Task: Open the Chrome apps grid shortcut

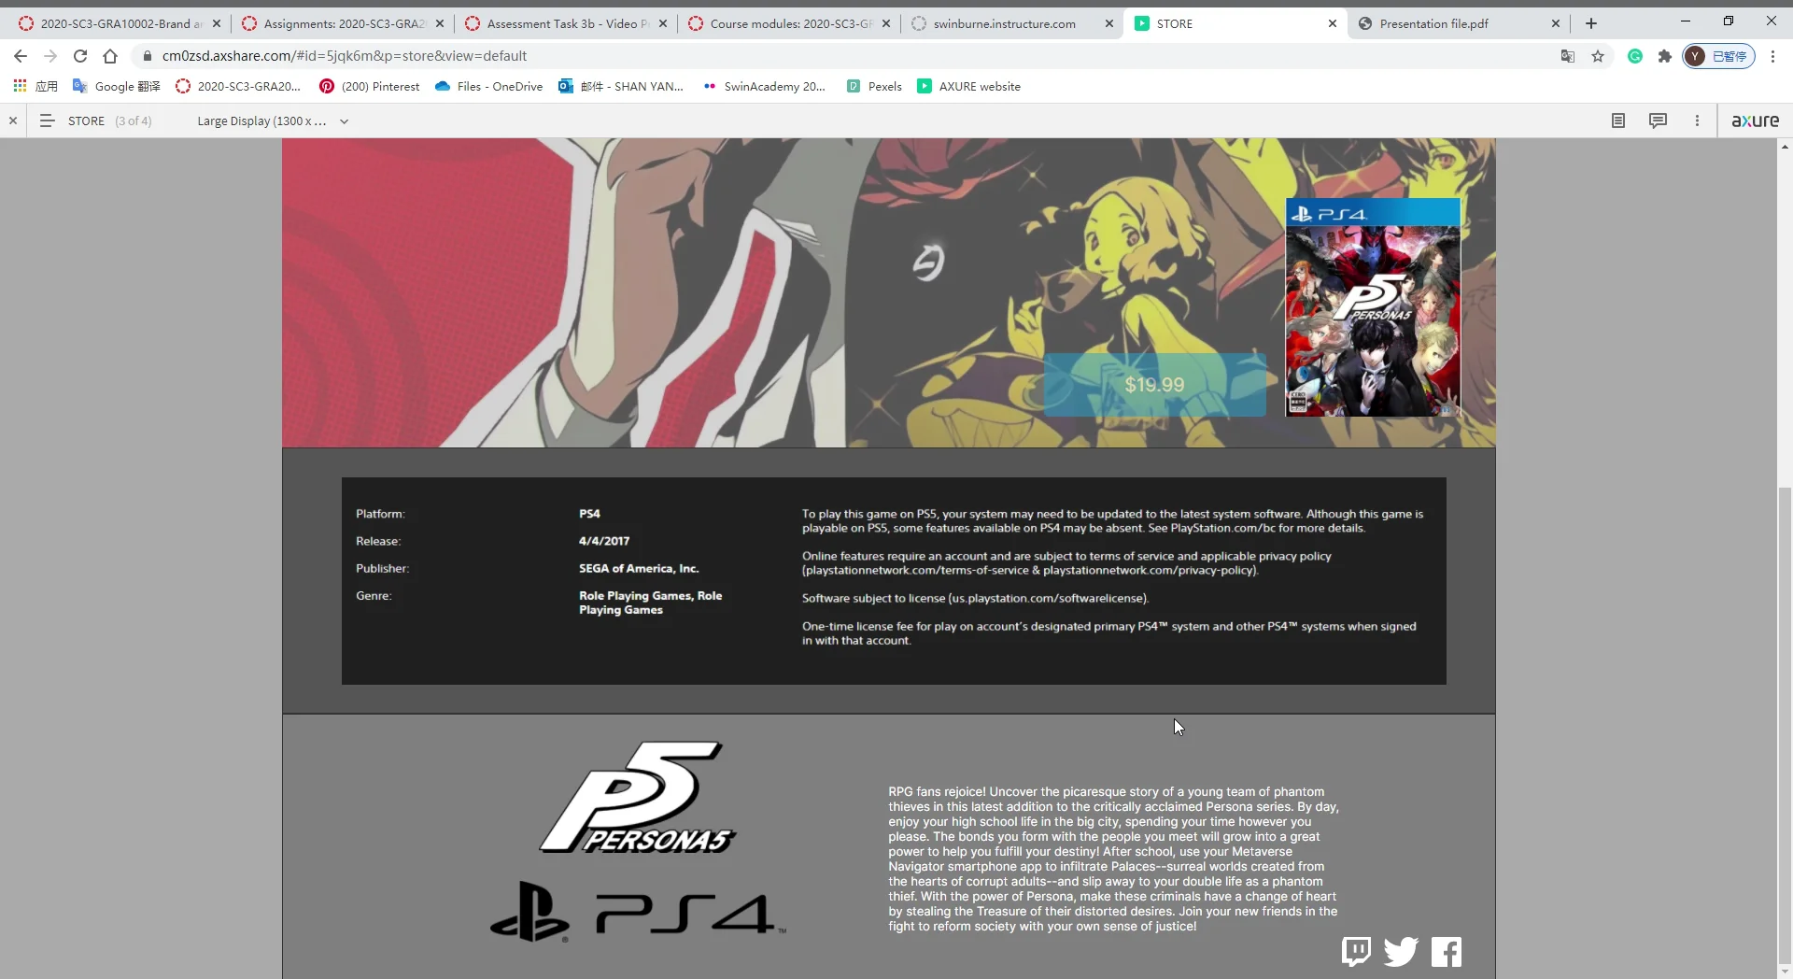Action: coord(35,86)
